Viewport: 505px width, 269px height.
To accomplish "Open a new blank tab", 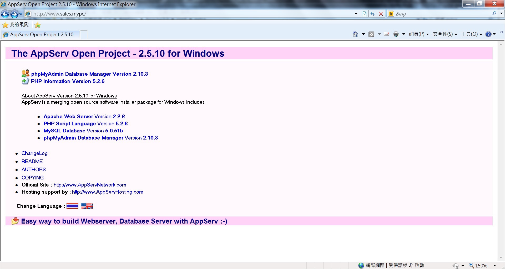I will (84, 35).
